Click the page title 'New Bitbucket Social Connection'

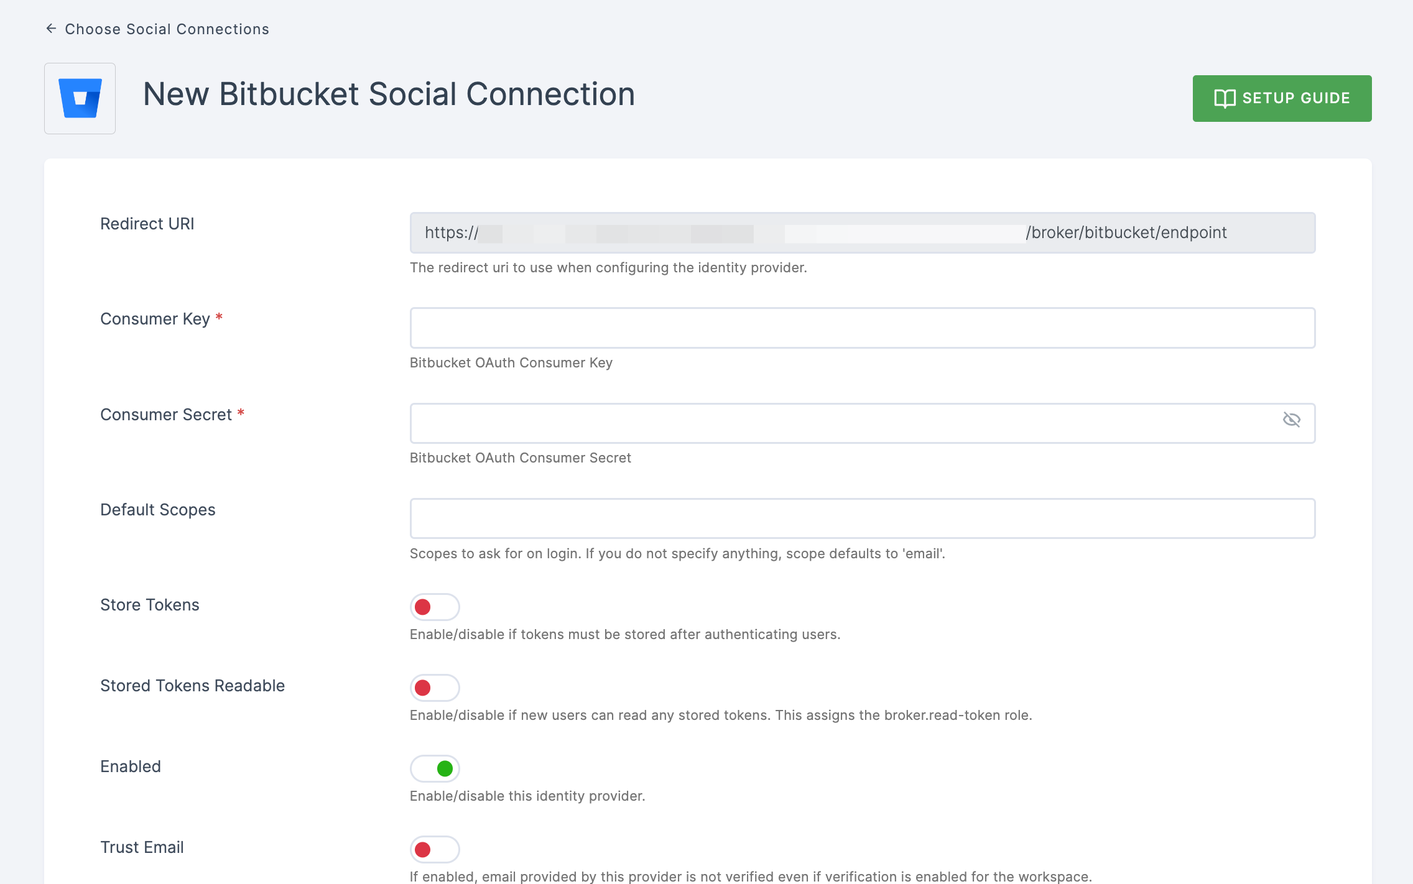click(x=389, y=94)
